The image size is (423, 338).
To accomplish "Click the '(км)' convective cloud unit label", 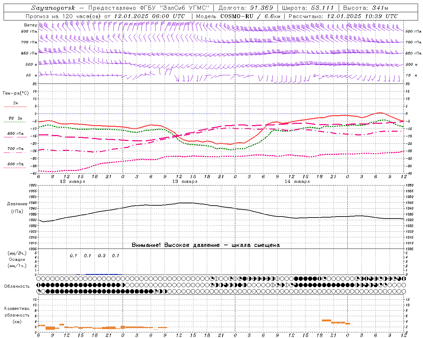I will click(17, 321).
